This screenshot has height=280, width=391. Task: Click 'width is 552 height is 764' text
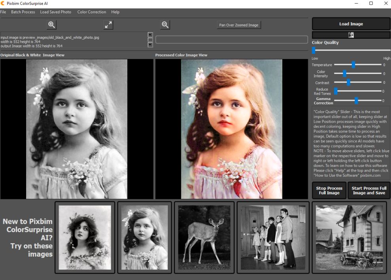21,42
